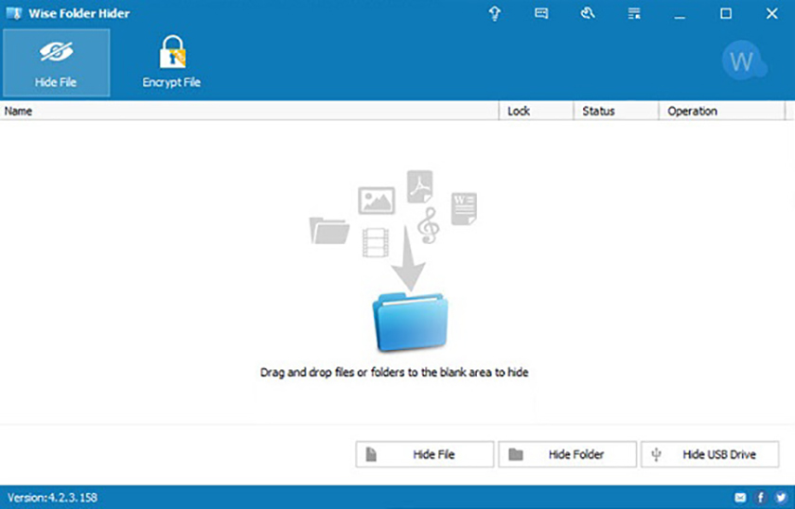Open the feedback message icon
The width and height of the screenshot is (795, 509).
click(x=540, y=14)
